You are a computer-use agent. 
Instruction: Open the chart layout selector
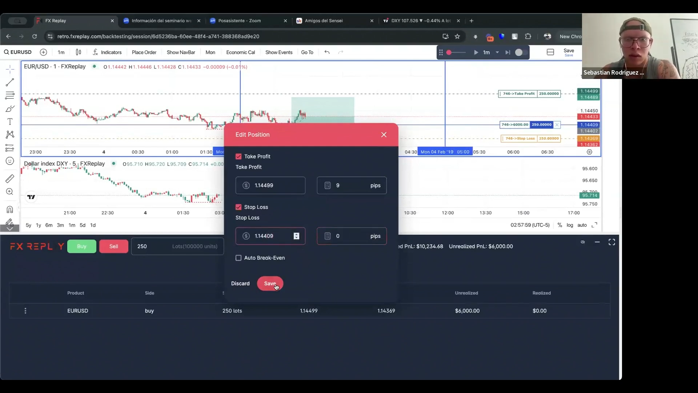tap(550, 52)
